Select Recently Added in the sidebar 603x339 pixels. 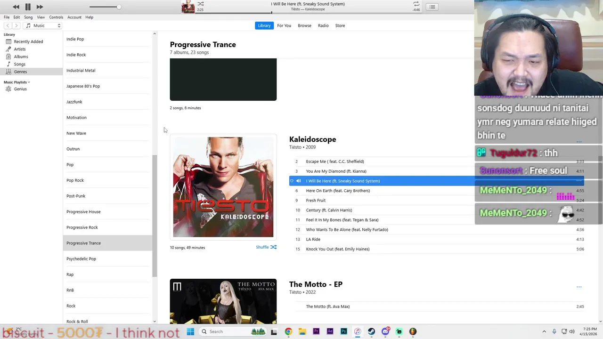(x=28, y=41)
